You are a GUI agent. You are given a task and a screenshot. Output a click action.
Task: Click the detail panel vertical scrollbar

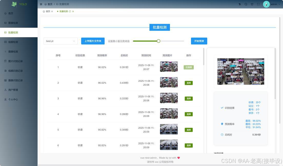[x=275, y=74]
